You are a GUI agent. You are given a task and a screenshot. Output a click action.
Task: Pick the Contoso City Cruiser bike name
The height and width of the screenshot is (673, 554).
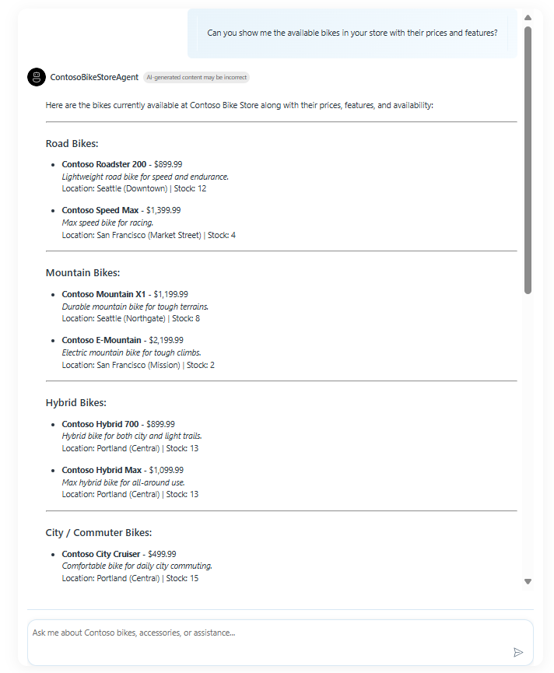[x=101, y=554]
